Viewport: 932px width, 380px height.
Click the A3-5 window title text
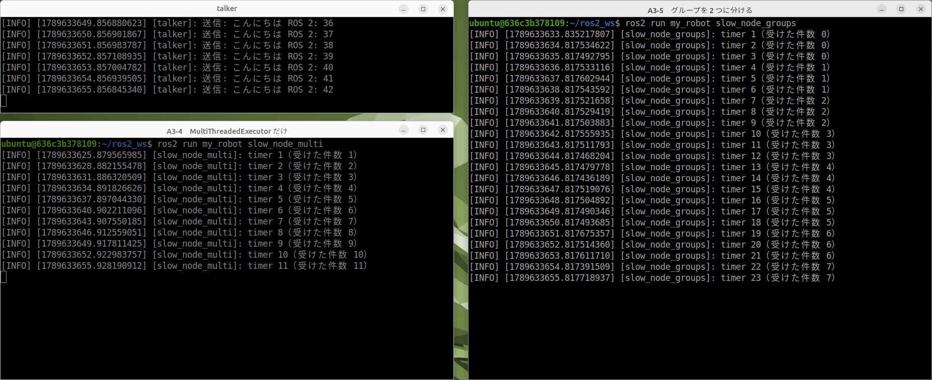700,10
